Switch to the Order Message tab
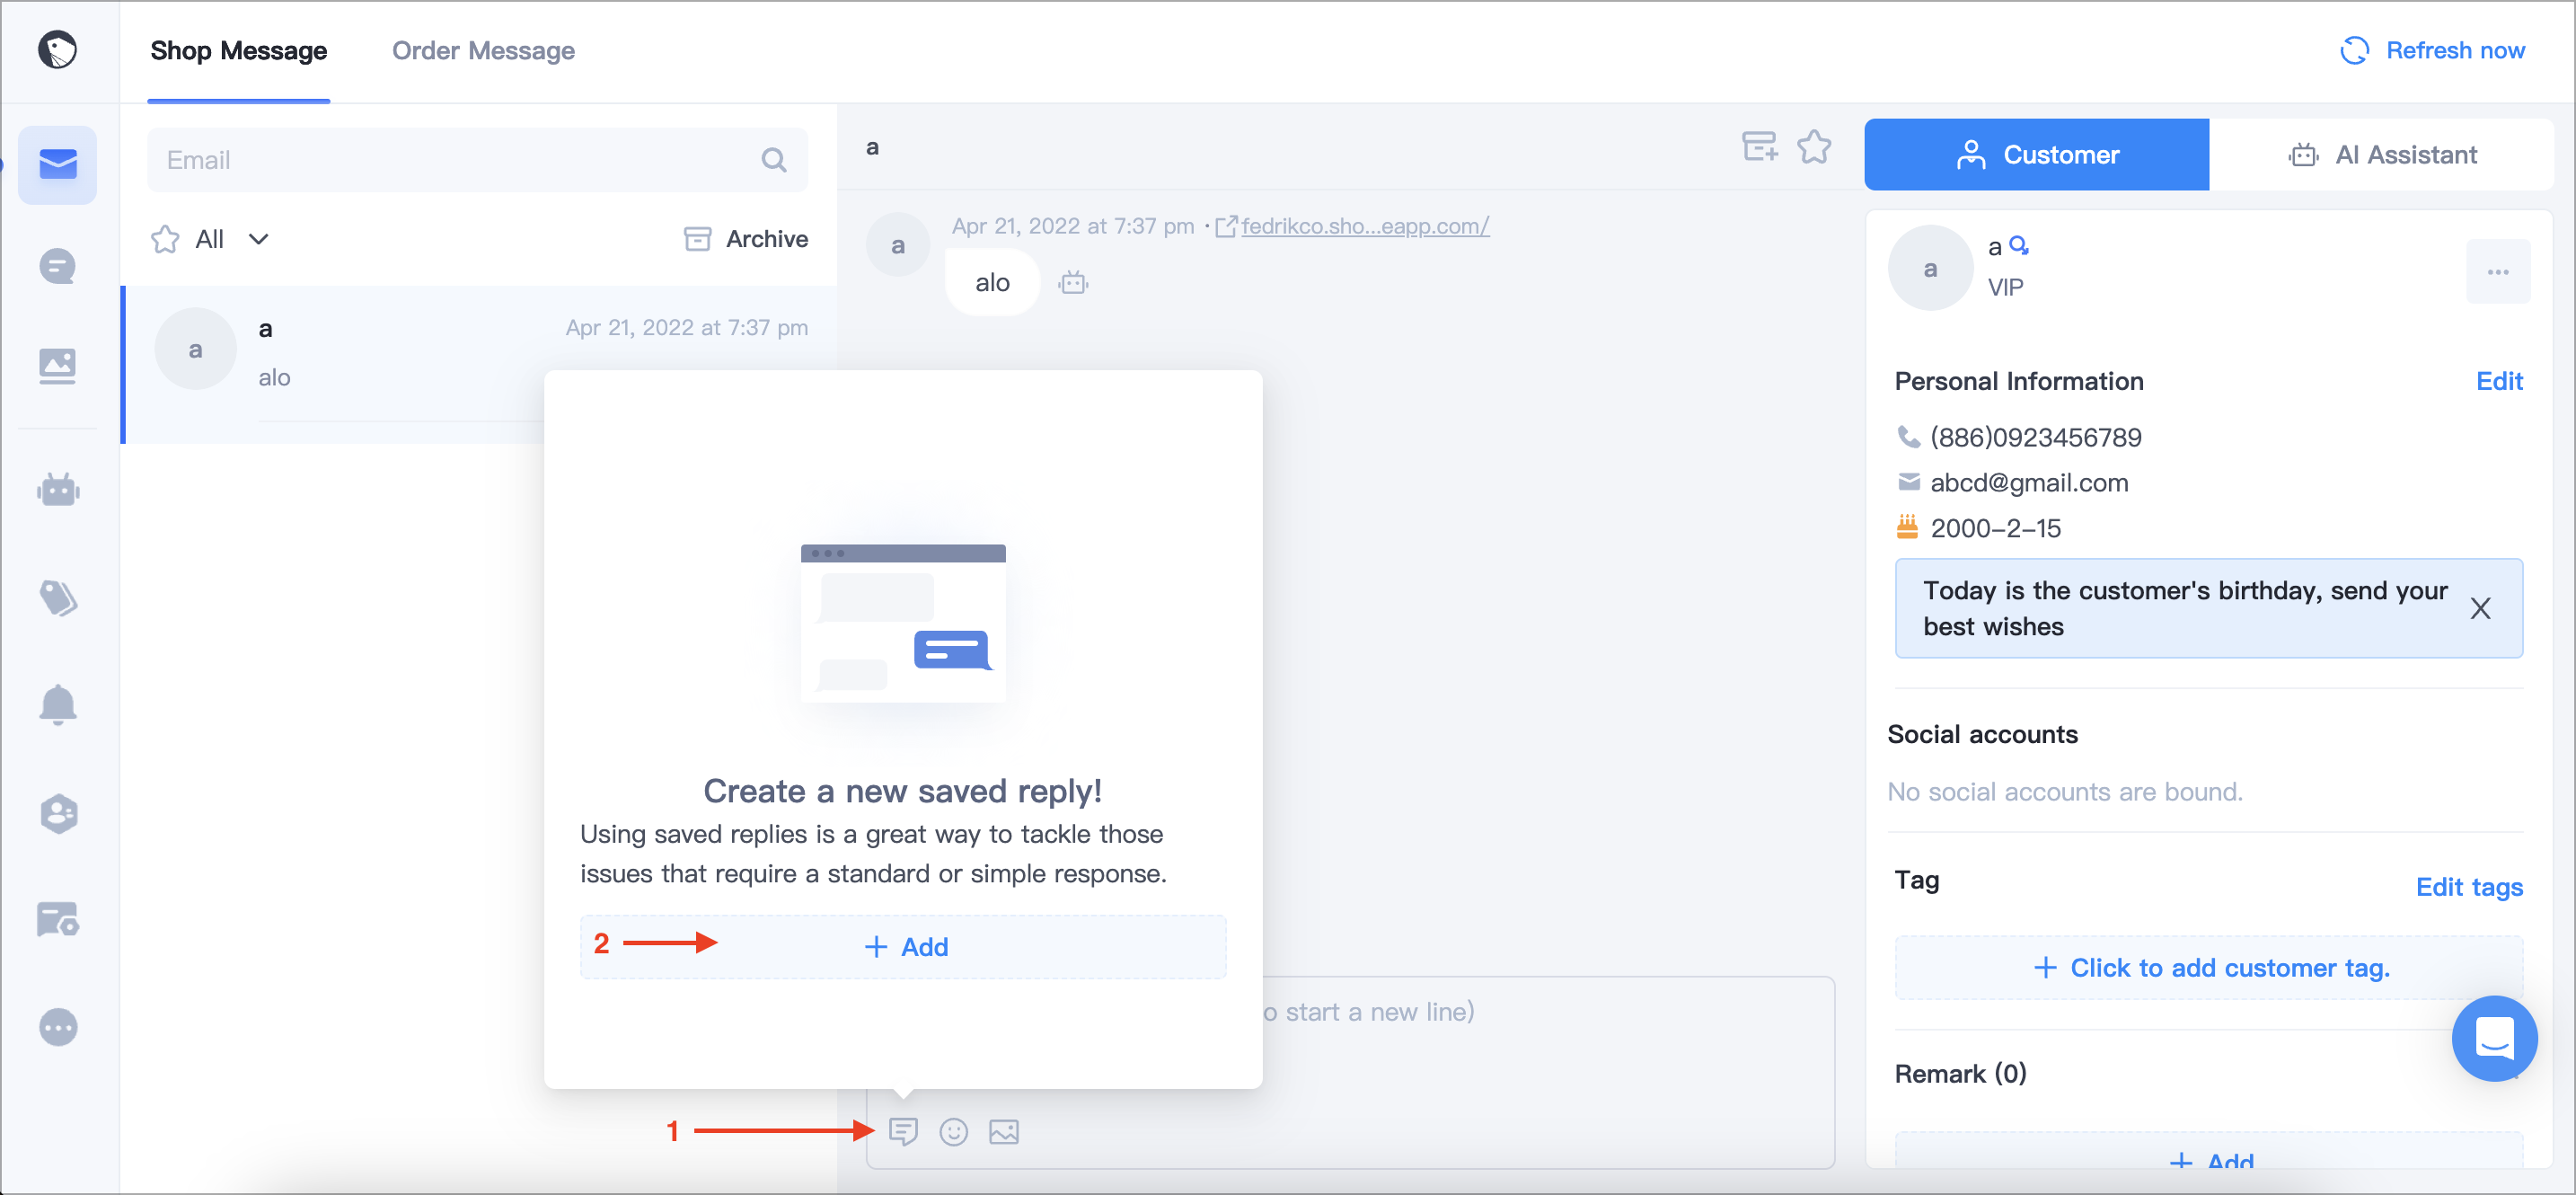Viewport: 2576px width, 1195px height. (483, 50)
